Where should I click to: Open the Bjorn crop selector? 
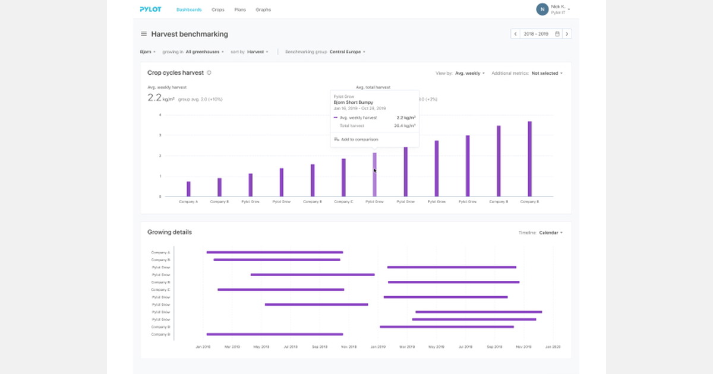pyautogui.click(x=146, y=52)
